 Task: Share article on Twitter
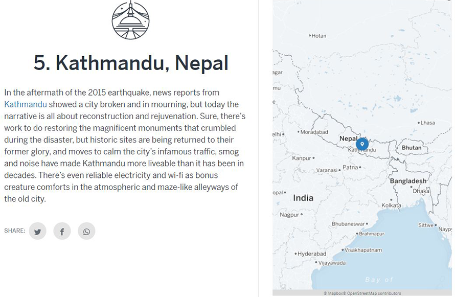38,231
